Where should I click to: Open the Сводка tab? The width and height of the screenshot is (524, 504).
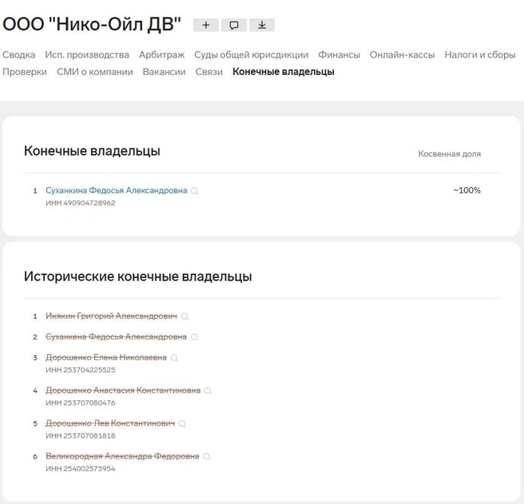[x=18, y=55]
